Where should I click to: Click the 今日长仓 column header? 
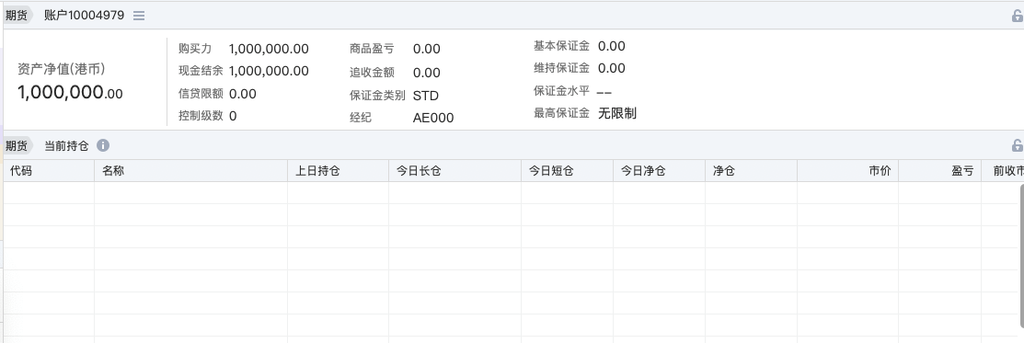[455, 171]
